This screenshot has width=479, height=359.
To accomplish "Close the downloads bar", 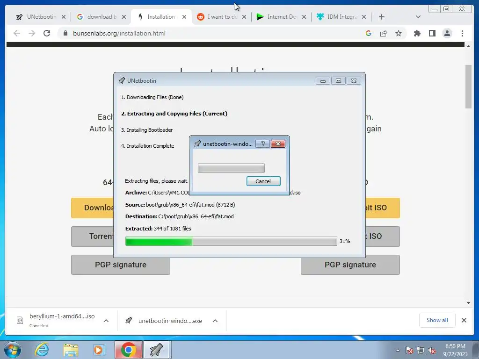I will 464,320.
